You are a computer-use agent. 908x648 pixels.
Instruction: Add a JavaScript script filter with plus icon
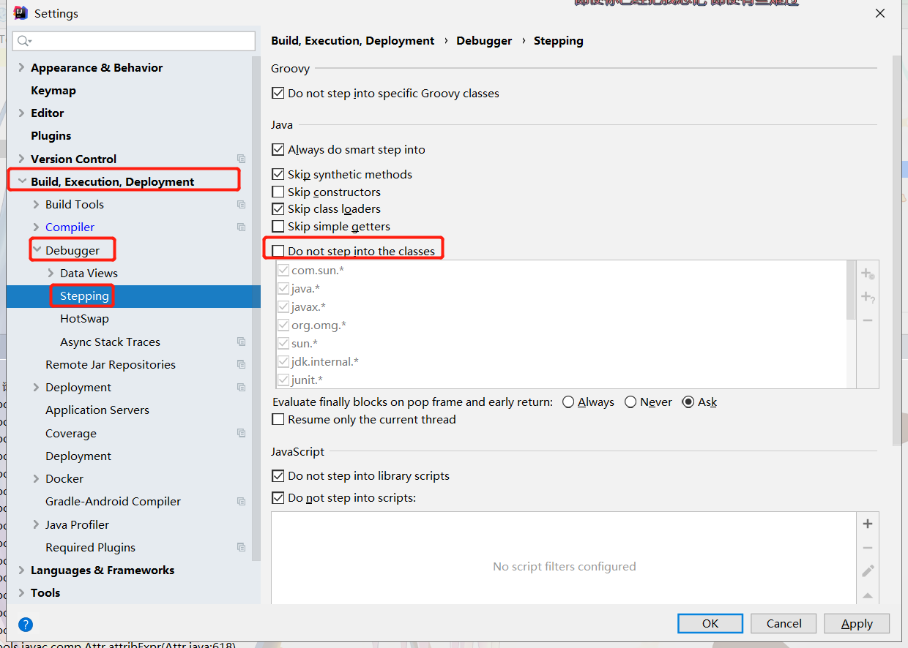pyautogui.click(x=868, y=524)
